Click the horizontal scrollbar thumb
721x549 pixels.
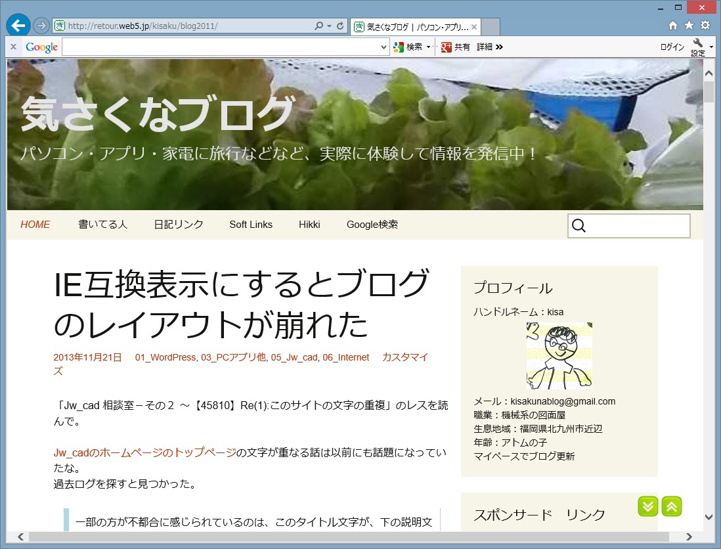349,537
